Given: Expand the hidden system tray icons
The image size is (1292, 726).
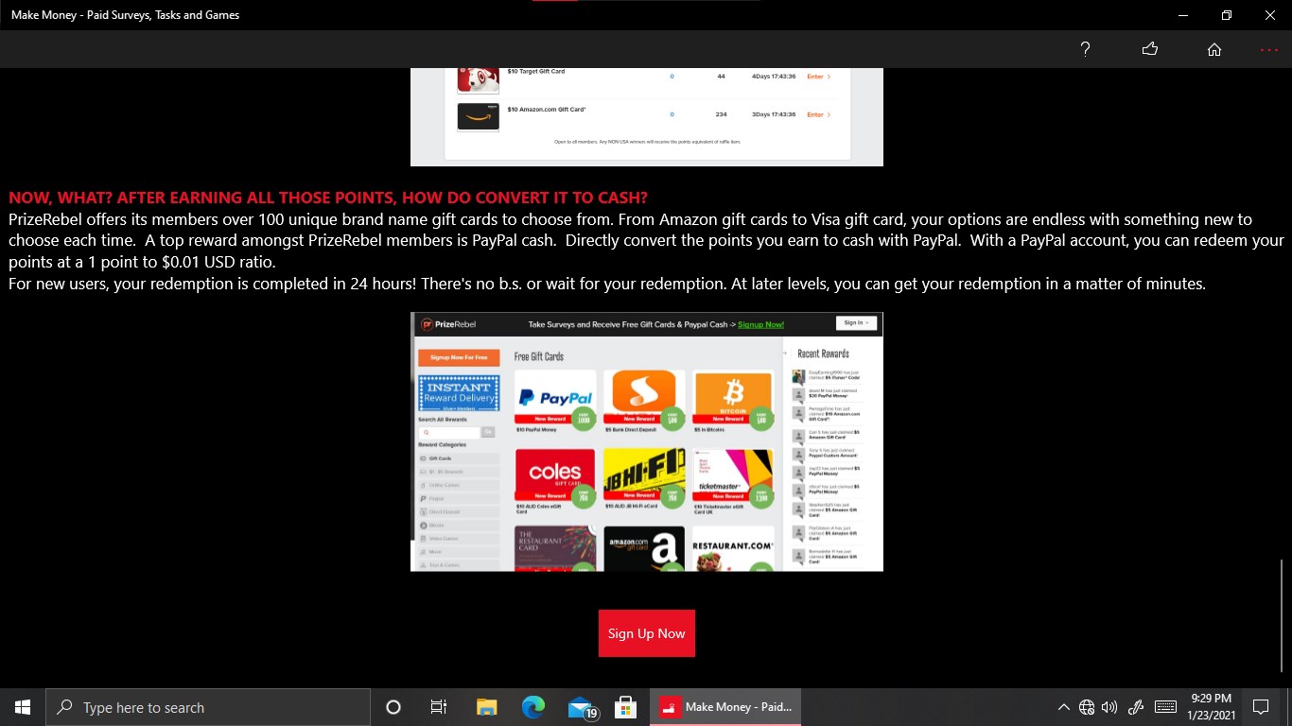Looking at the screenshot, I should (x=1064, y=707).
